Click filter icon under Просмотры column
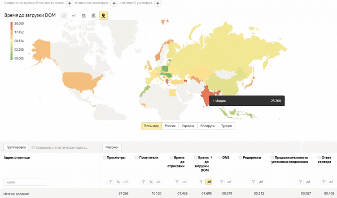The image size is (337, 198). point(110,182)
